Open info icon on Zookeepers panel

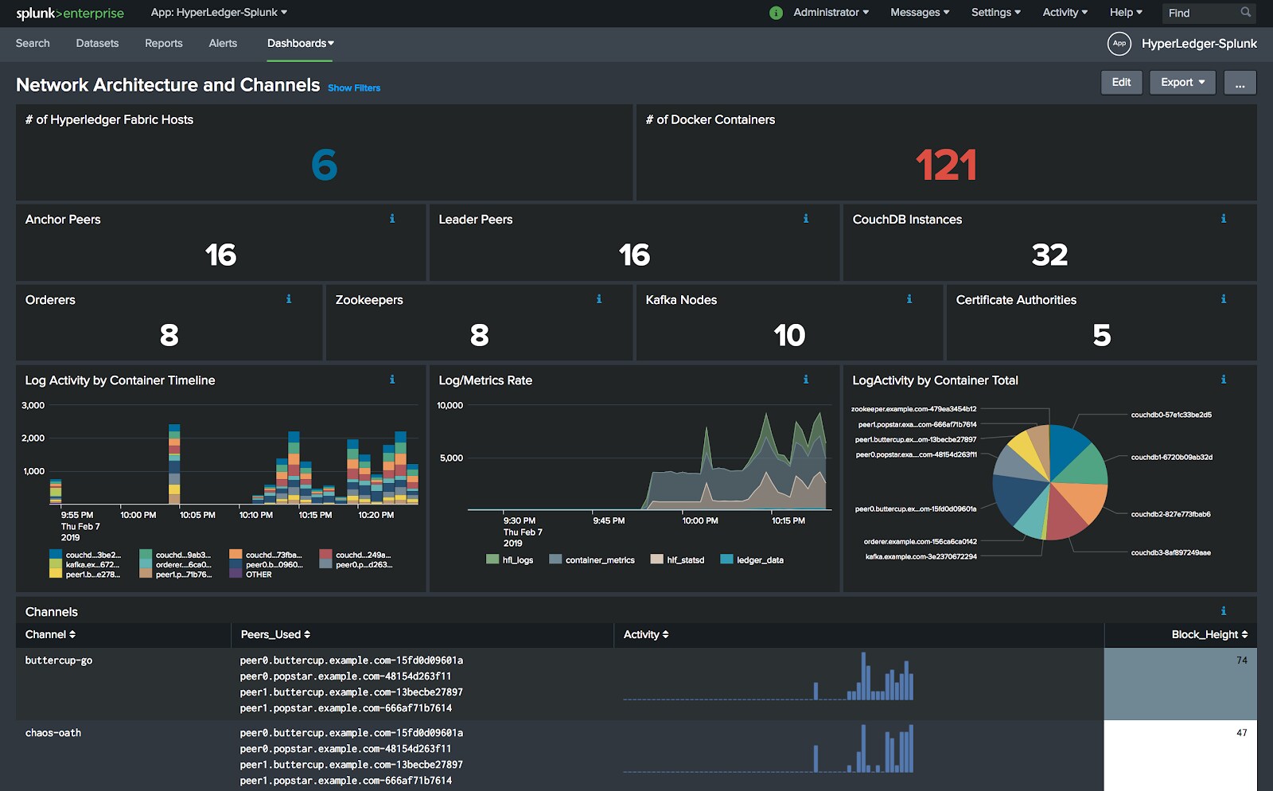click(599, 299)
